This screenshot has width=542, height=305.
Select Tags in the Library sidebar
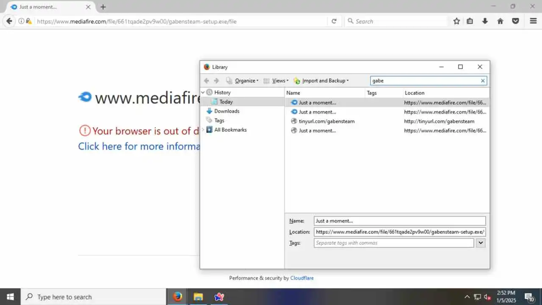(219, 120)
